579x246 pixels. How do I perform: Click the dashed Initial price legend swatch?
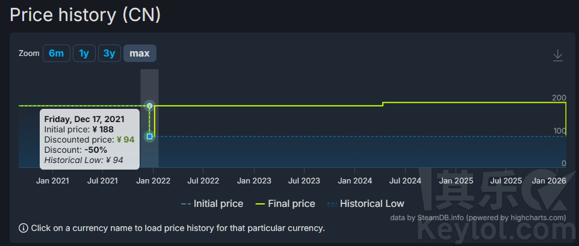(186, 204)
